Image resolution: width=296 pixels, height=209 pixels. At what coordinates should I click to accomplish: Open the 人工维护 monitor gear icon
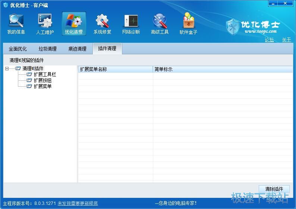pyautogui.click(x=45, y=21)
